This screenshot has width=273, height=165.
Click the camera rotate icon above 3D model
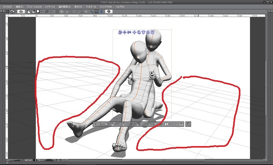[121, 33]
